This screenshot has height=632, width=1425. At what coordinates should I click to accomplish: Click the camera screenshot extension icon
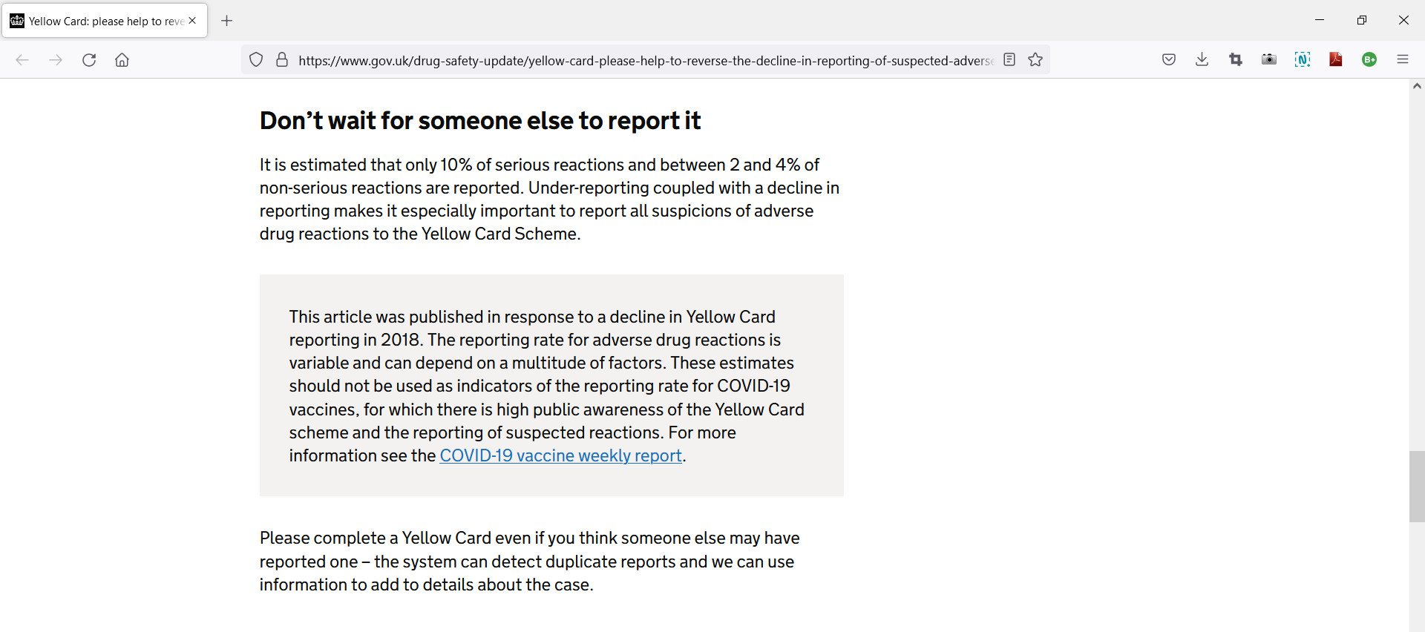point(1269,60)
